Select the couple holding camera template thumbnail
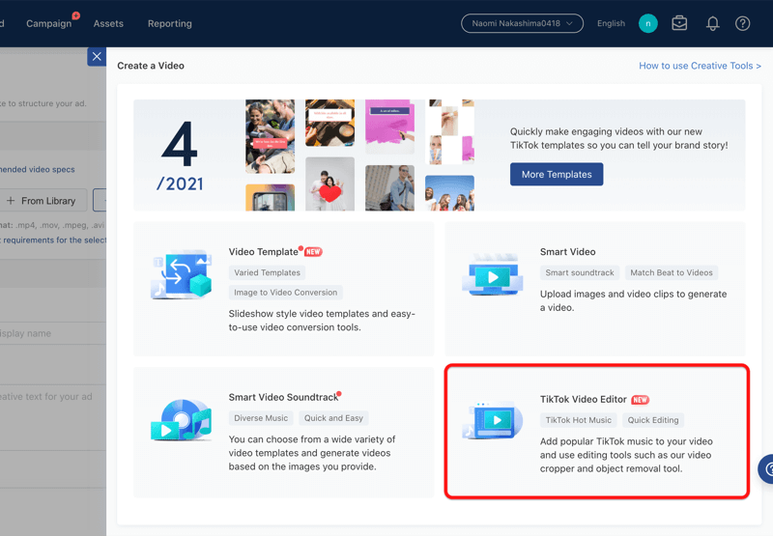Screen dimensions: 773x536 (x=271, y=136)
